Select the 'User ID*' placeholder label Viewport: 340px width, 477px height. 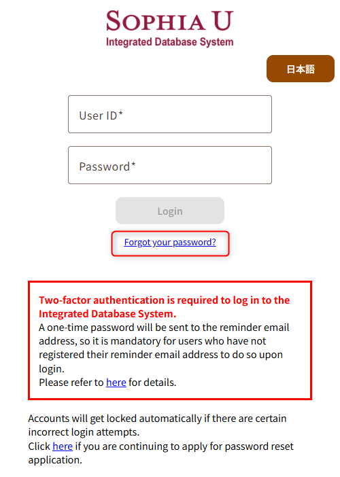point(101,116)
